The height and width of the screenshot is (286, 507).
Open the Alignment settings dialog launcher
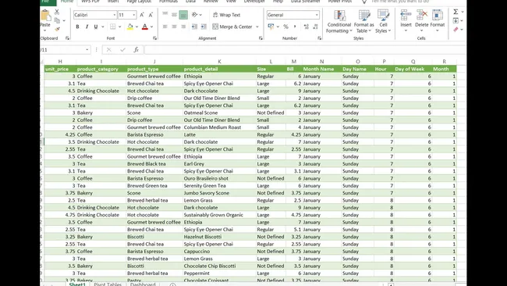click(261, 38)
